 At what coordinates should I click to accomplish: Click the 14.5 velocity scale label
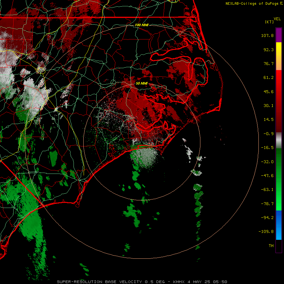269,120
